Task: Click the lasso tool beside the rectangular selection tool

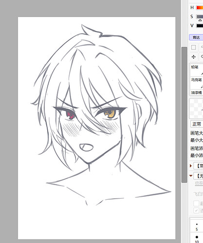Action: 202,47
